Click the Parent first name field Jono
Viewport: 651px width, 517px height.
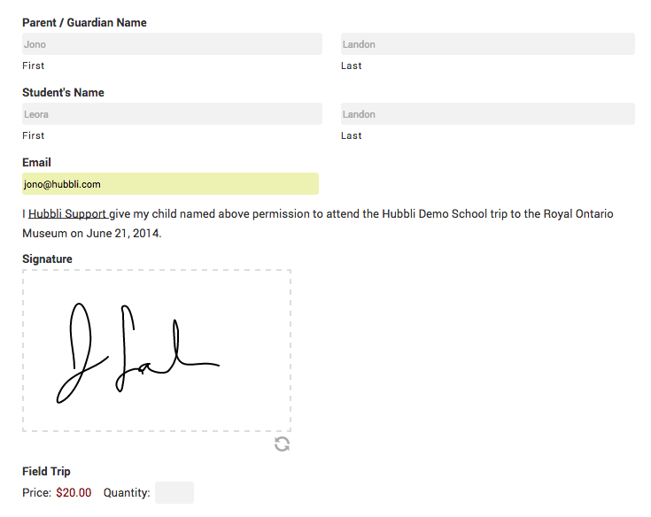172,44
